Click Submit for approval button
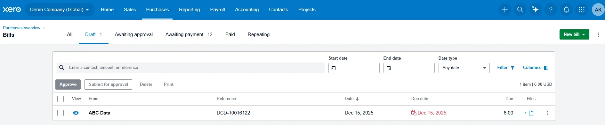 point(109,85)
